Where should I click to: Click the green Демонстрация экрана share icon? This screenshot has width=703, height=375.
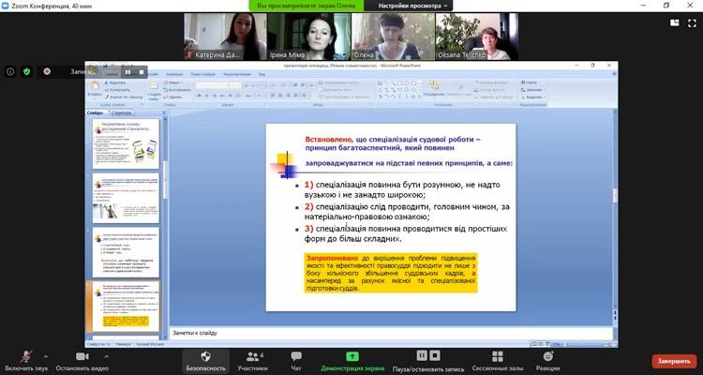coord(351,357)
